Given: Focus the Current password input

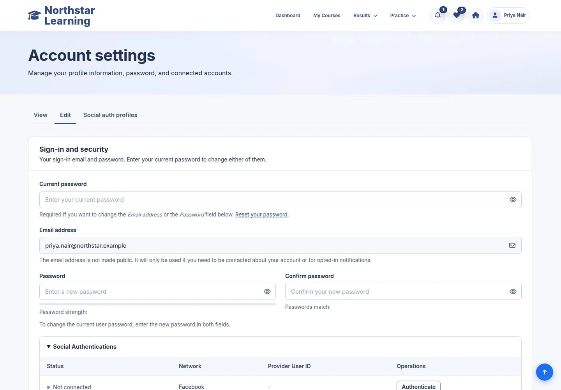Looking at the screenshot, I should pos(280,200).
